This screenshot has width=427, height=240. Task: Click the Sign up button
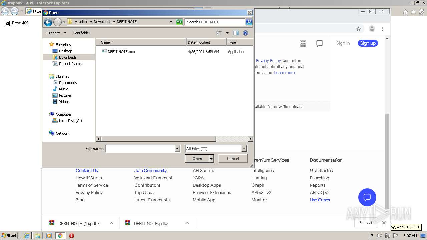point(368,43)
